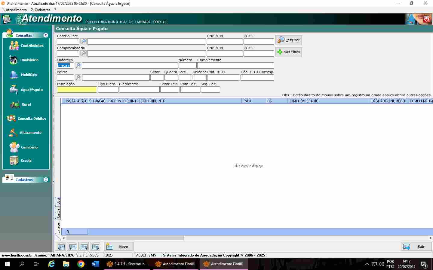Click the Mais Filtros button
The image size is (433, 270).
pos(288,52)
